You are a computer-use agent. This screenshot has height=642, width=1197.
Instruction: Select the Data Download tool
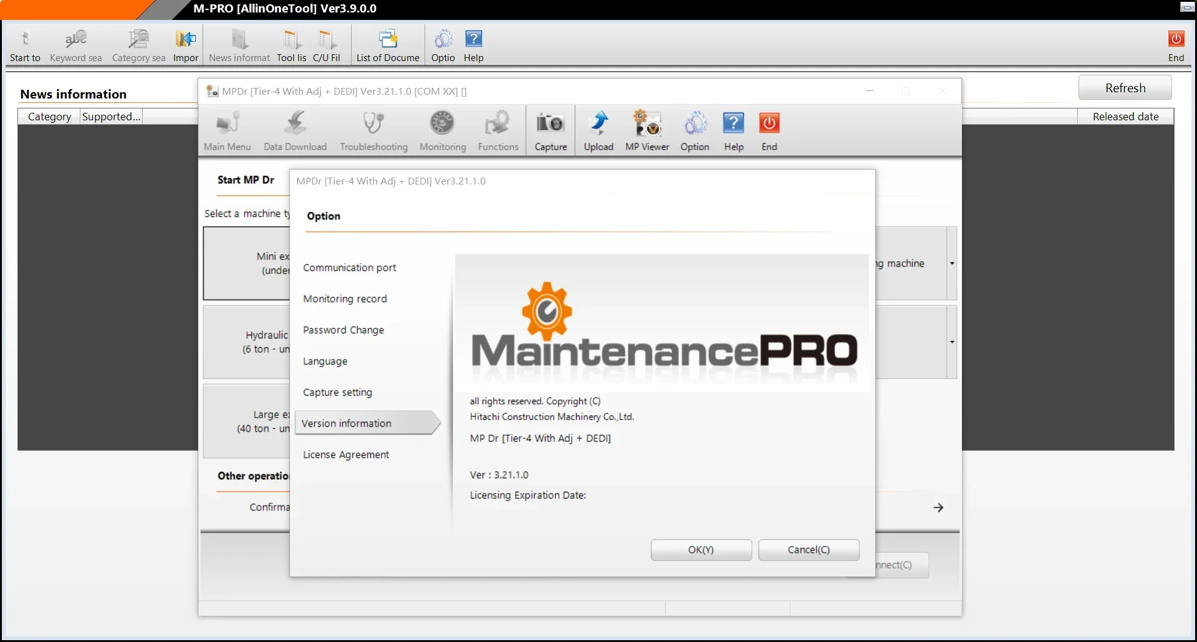pos(296,130)
